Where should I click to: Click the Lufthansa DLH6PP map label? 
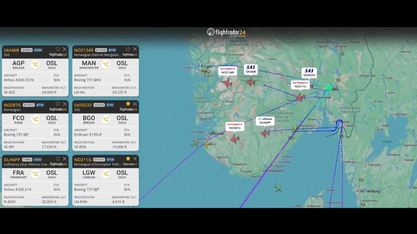pos(265,121)
